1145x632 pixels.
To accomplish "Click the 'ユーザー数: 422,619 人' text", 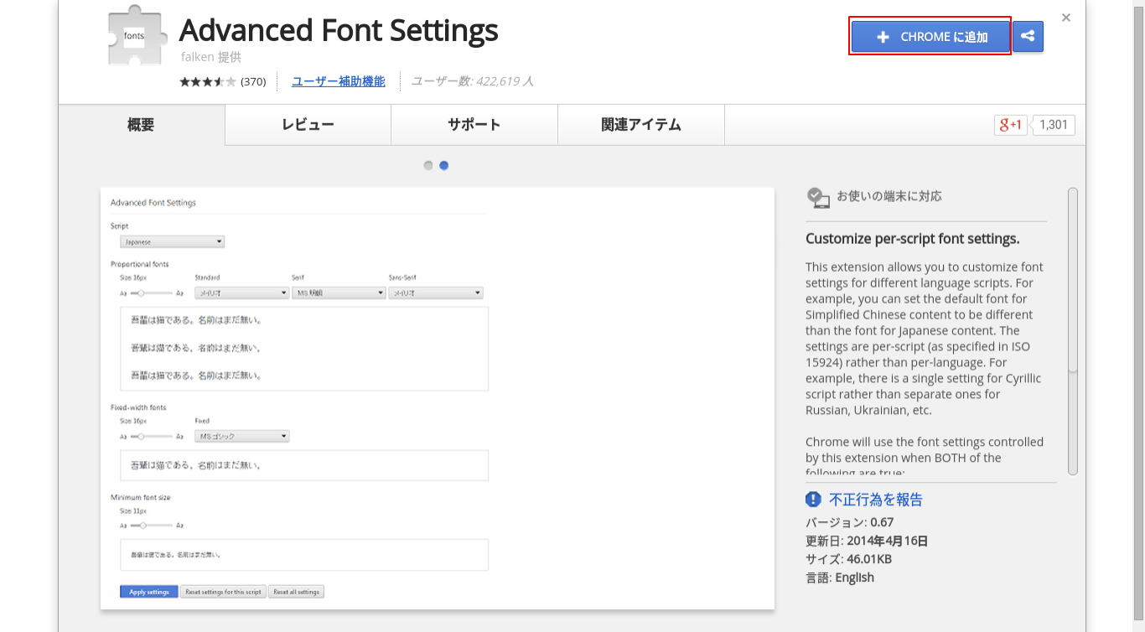I will (472, 81).
